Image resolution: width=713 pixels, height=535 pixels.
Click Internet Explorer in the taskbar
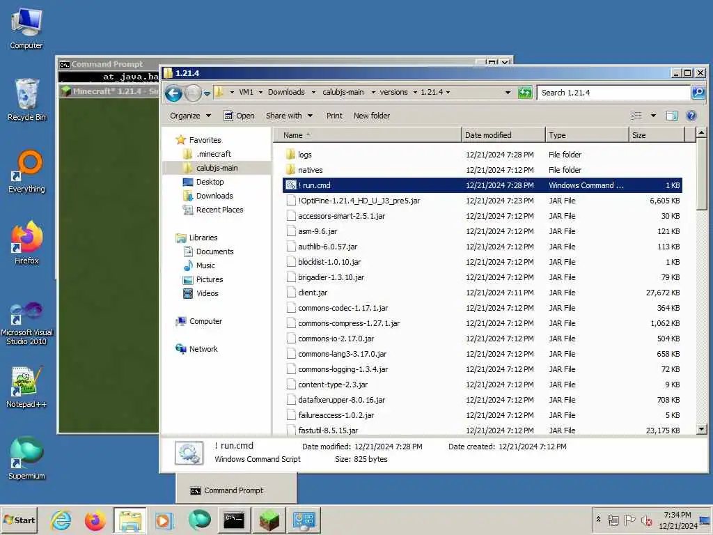pos(61,520)
